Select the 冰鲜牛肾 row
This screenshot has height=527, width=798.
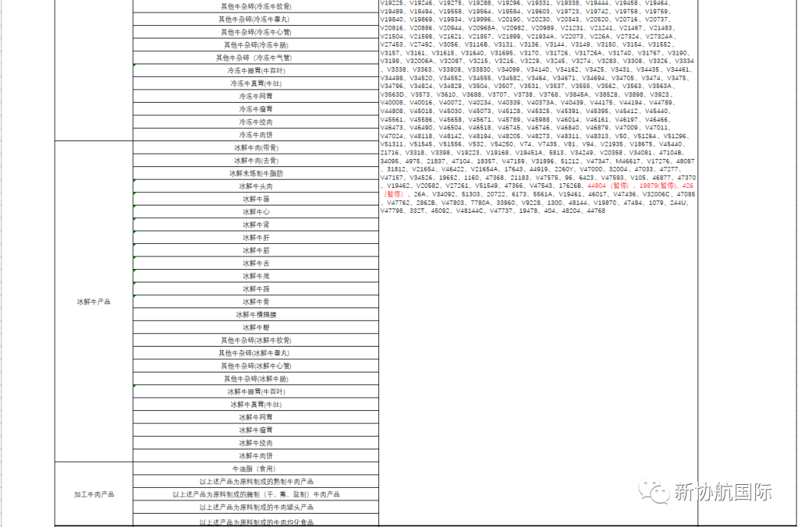pos(256,225)
